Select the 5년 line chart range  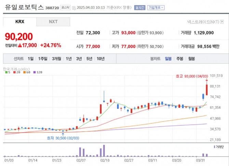click(x=89, y=59)
